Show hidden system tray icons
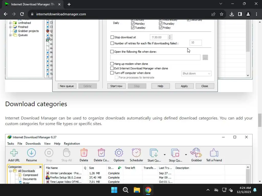The width and height of the screenshot is (262, 196). click(x=208, y=190)
